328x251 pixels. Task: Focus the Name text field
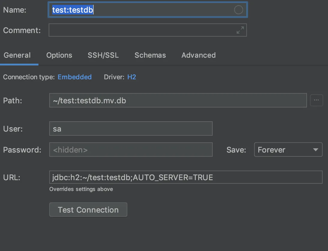pos(162,10)
